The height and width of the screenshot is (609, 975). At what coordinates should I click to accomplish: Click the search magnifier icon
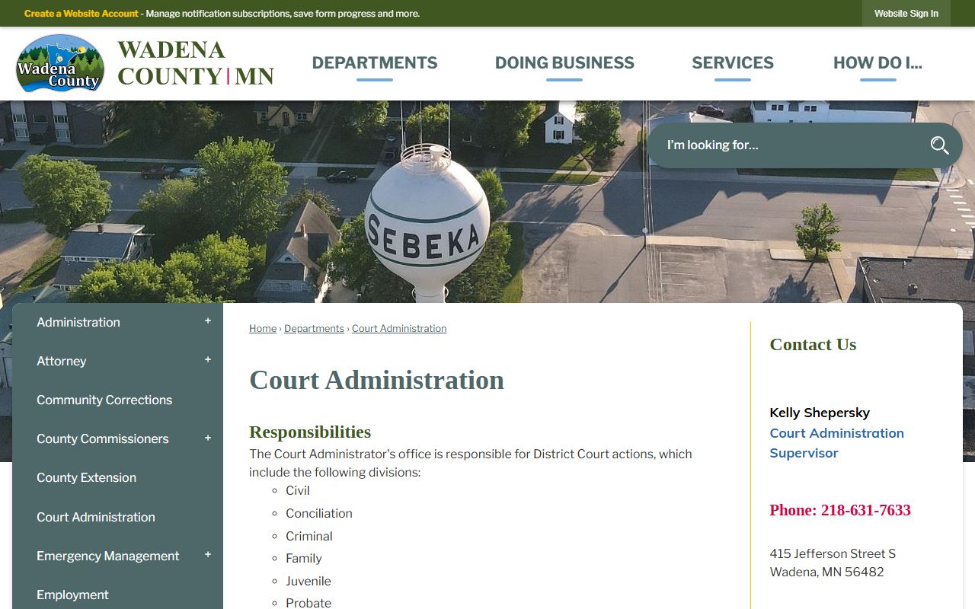[x=939, y=145]
